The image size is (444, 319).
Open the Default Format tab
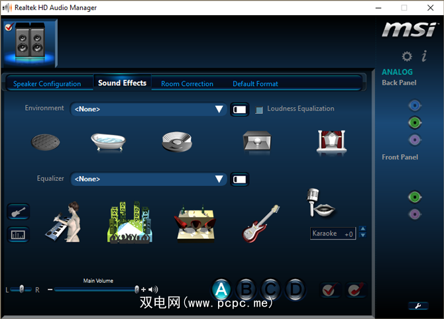tap(255, 83)
